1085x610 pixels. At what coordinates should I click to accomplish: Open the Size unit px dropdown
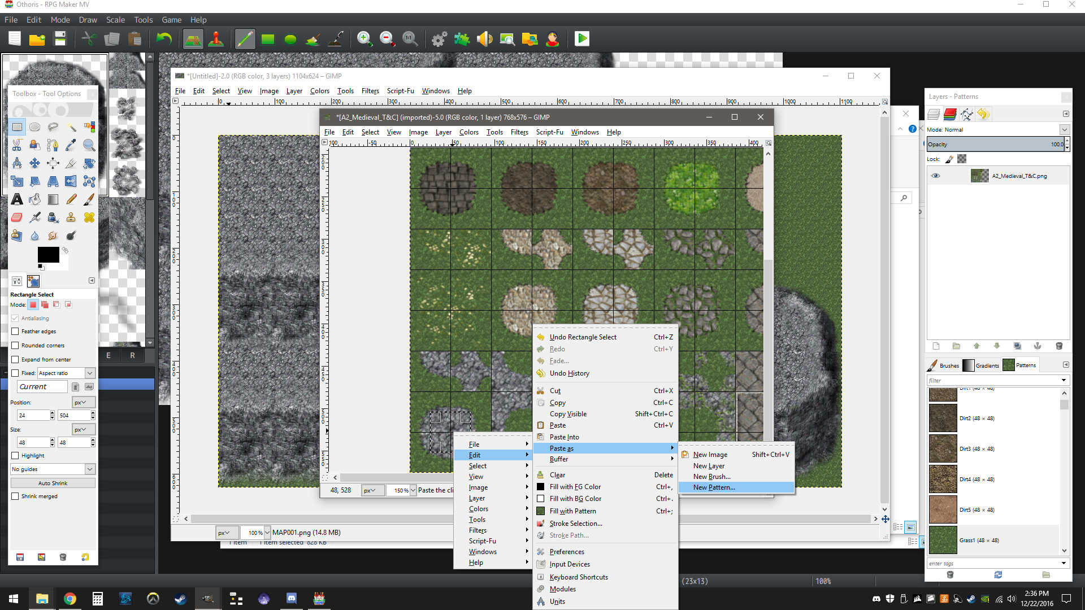tap(84, 430)
